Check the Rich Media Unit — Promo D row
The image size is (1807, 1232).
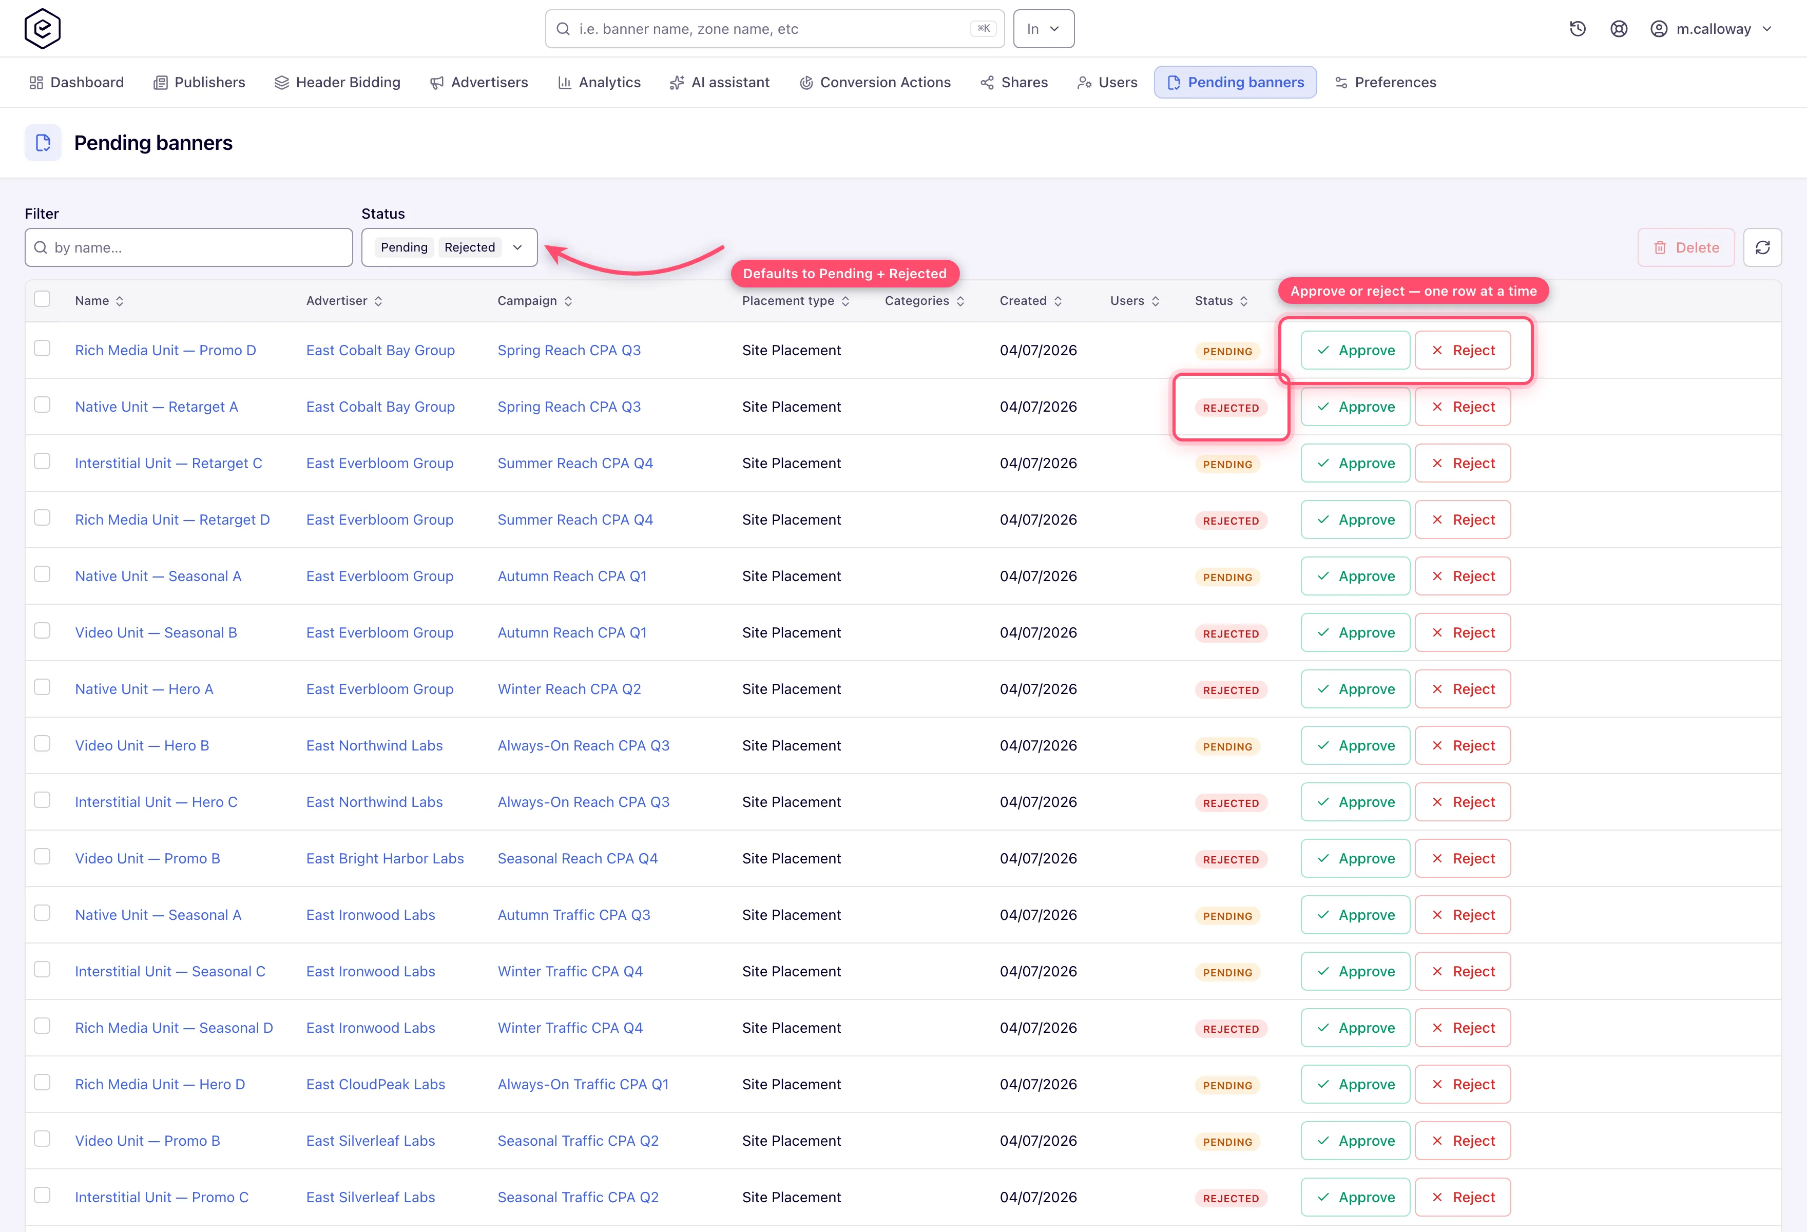pos(42,348)
